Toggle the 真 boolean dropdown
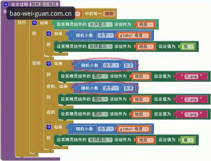This screenshot has height=161, width=211. click(188, 140)
